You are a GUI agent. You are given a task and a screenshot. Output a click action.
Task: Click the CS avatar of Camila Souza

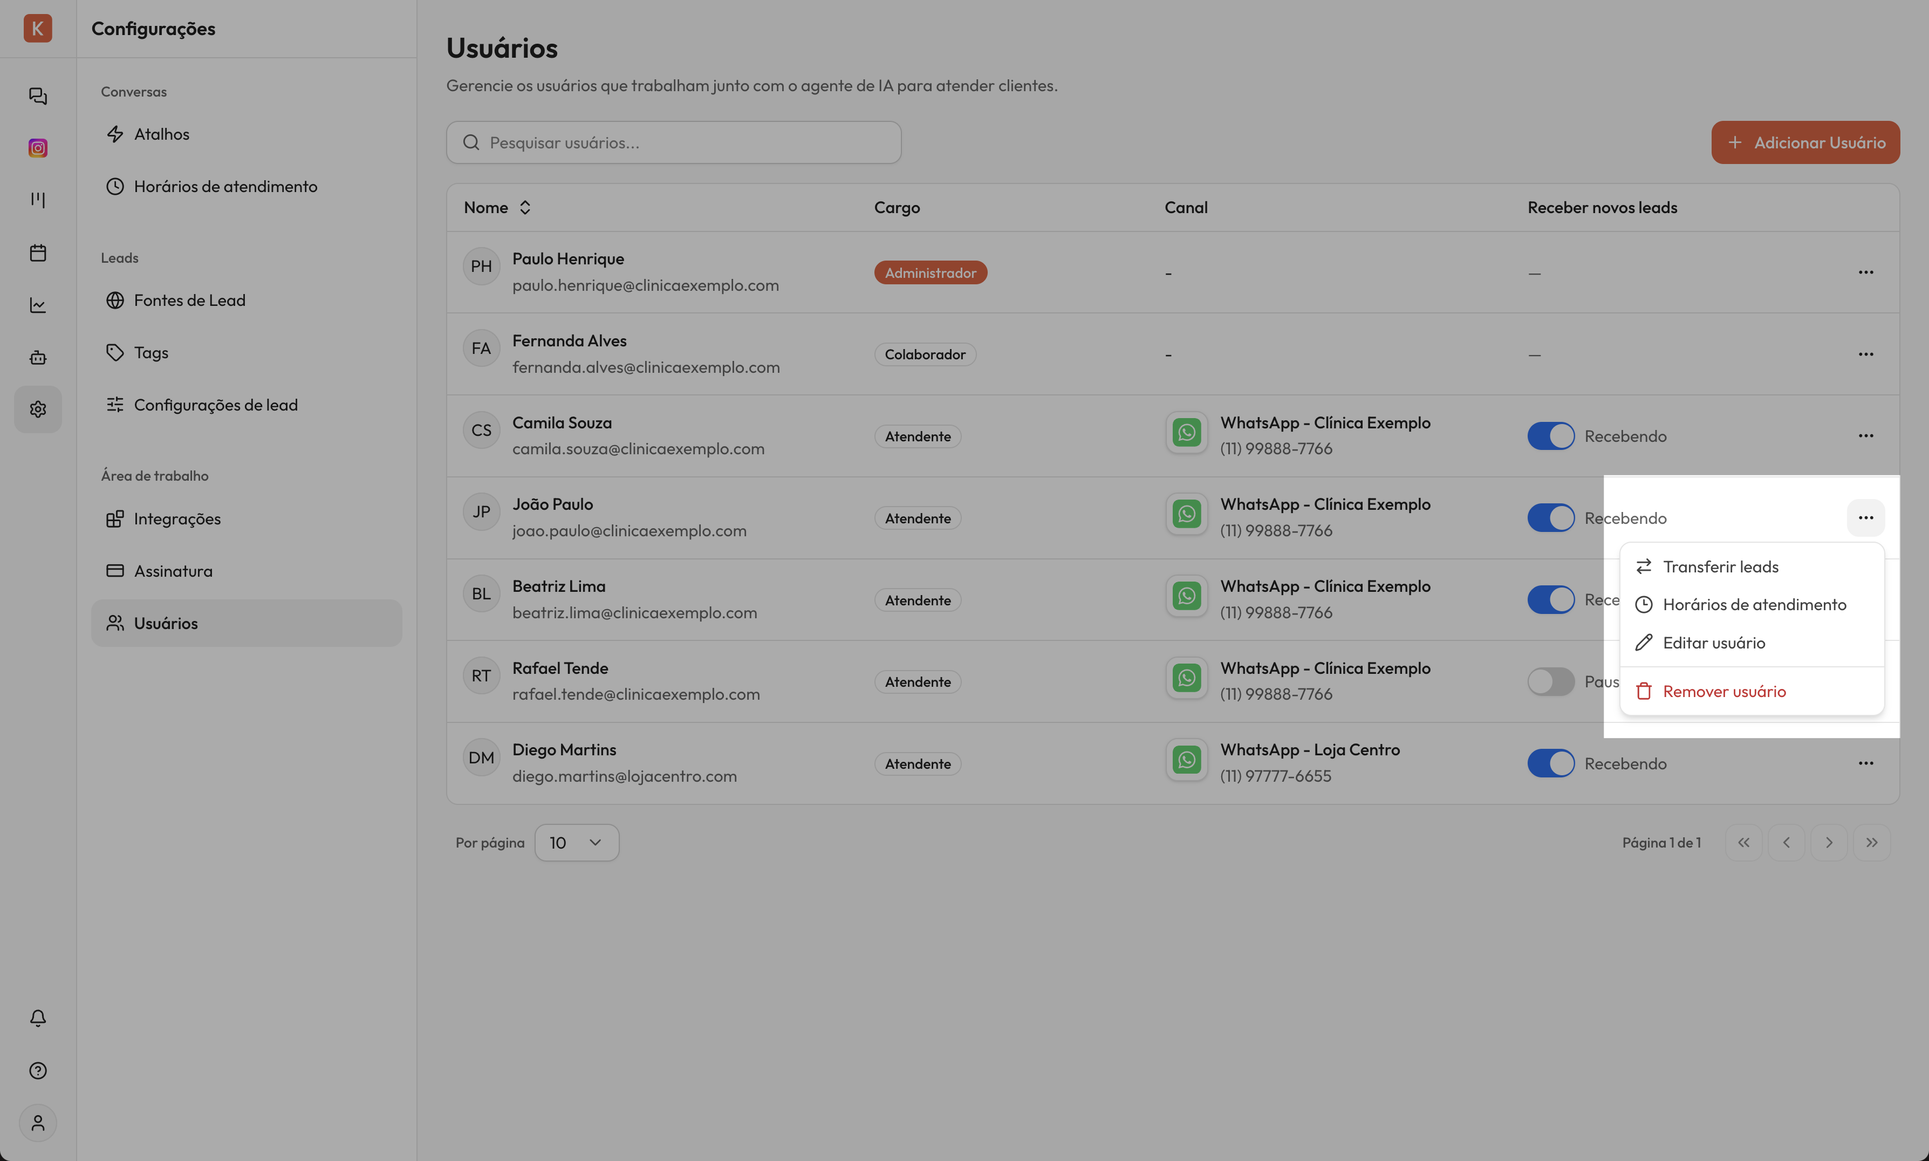click(481, 431)
